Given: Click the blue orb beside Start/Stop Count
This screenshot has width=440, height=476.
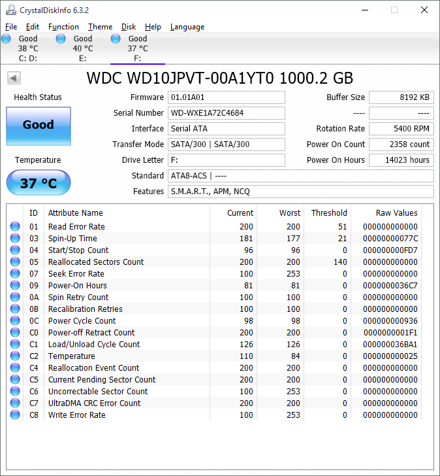Looking at the screenshot, I should [15, 250].
